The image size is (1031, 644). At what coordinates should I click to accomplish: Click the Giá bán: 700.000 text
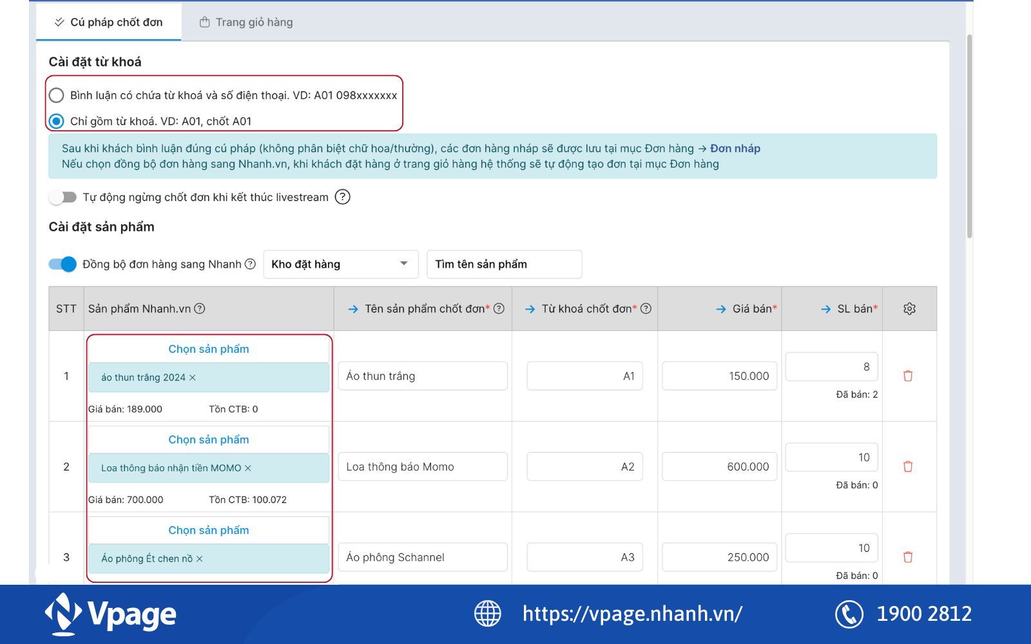[126, 500]
